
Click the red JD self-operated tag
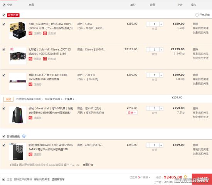[x=13, y=15]
